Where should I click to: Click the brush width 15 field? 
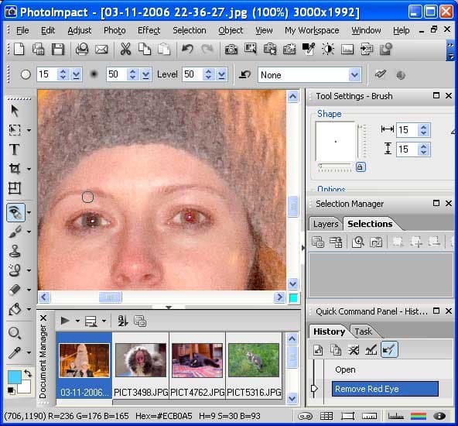[x=406, y=130]
